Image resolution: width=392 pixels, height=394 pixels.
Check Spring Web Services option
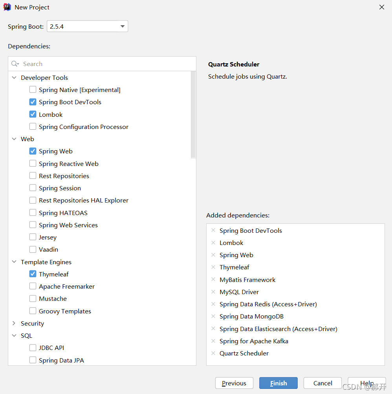(33, 225)
